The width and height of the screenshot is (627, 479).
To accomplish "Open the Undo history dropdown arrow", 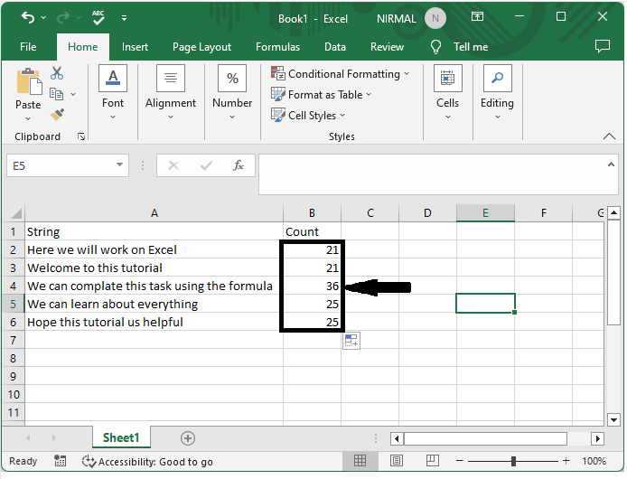I will pyautogui.click(x=43, y=17).
